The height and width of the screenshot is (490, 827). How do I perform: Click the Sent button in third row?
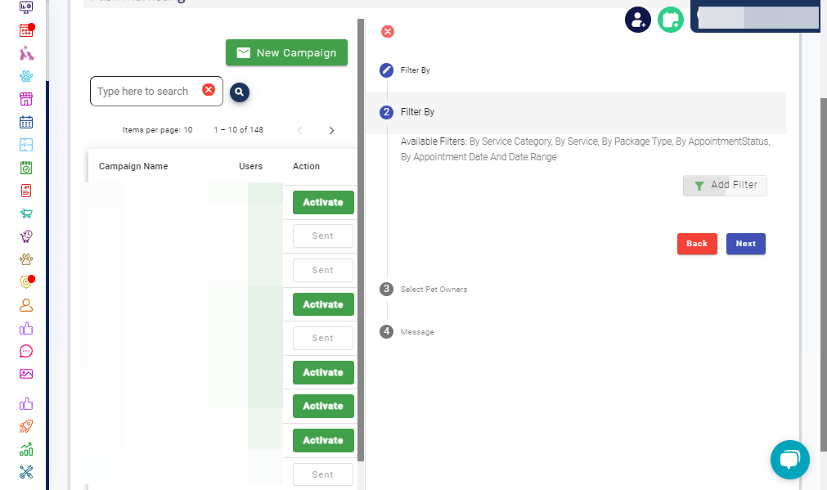[323, 270]
